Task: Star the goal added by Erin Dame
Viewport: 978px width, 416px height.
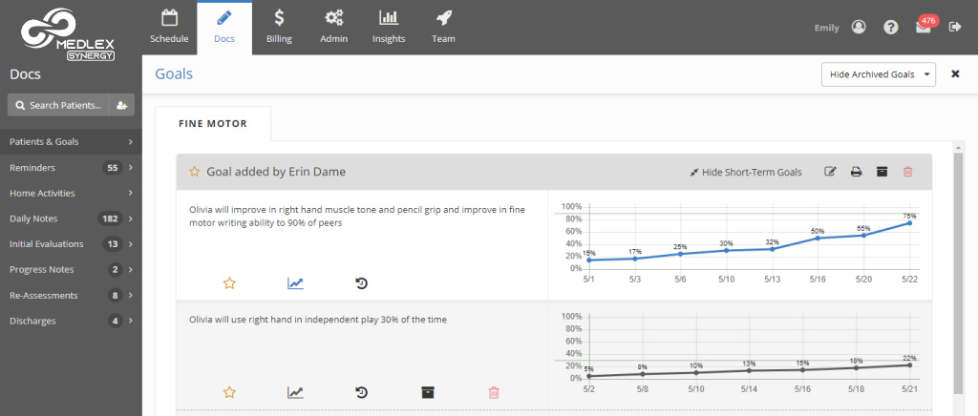Action: (195, 172)
